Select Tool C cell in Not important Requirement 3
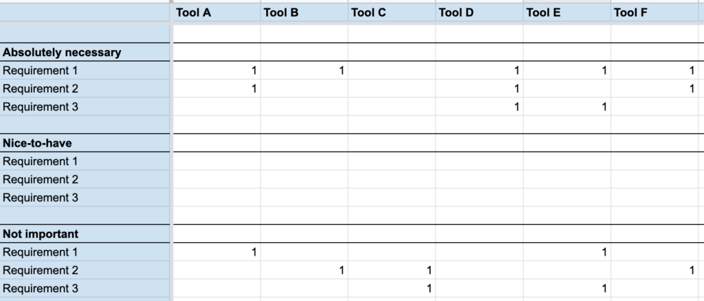This screenshot has width=704, height=301. 392,289
